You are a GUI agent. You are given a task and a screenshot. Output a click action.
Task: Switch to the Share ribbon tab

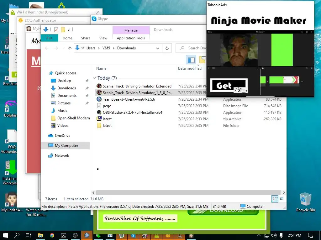click(x=86, y=38)
